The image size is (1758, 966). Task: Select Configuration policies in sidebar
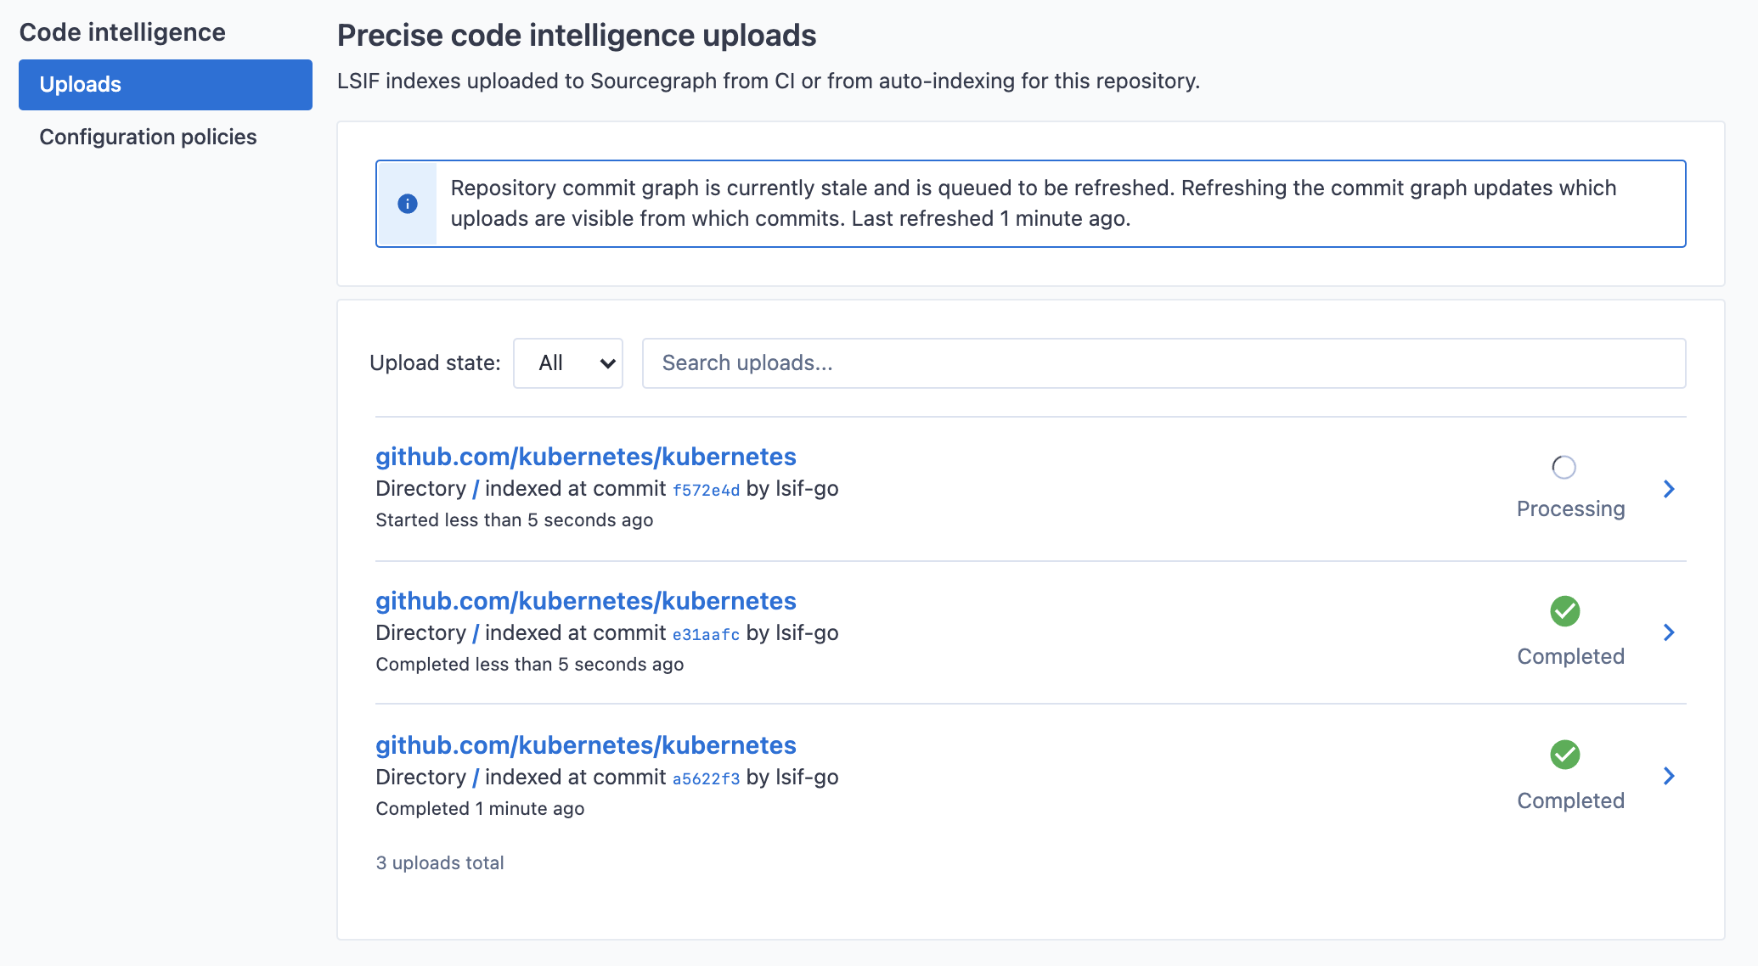[x=146, y=136]
